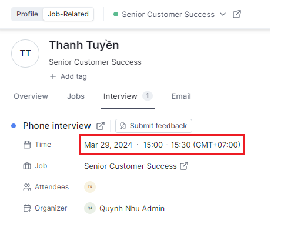Click the Submit feedback button

[x=153, y=126]
